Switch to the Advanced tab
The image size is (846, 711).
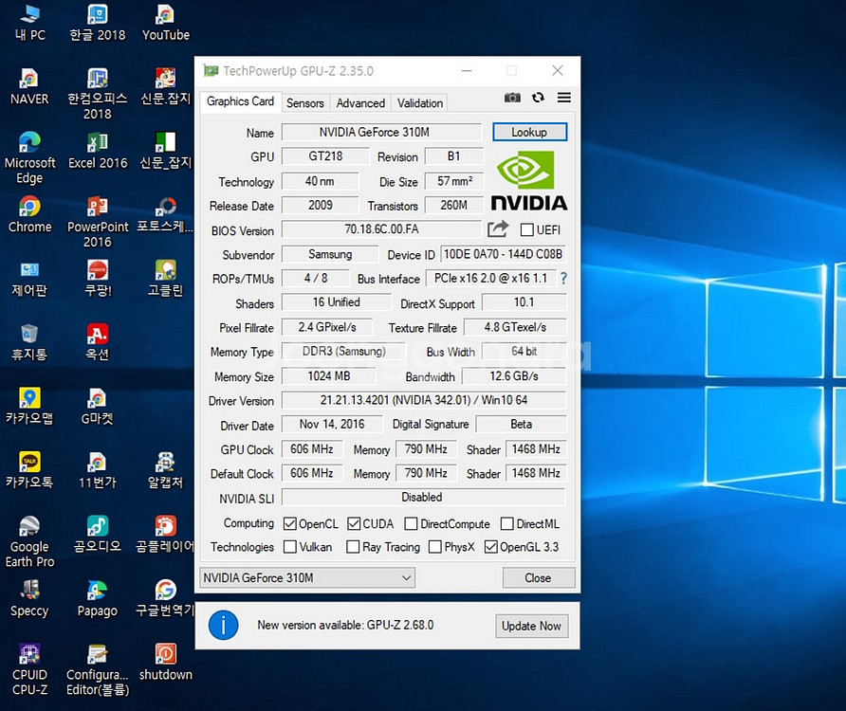pyautogui.click(x=360, y=103)
